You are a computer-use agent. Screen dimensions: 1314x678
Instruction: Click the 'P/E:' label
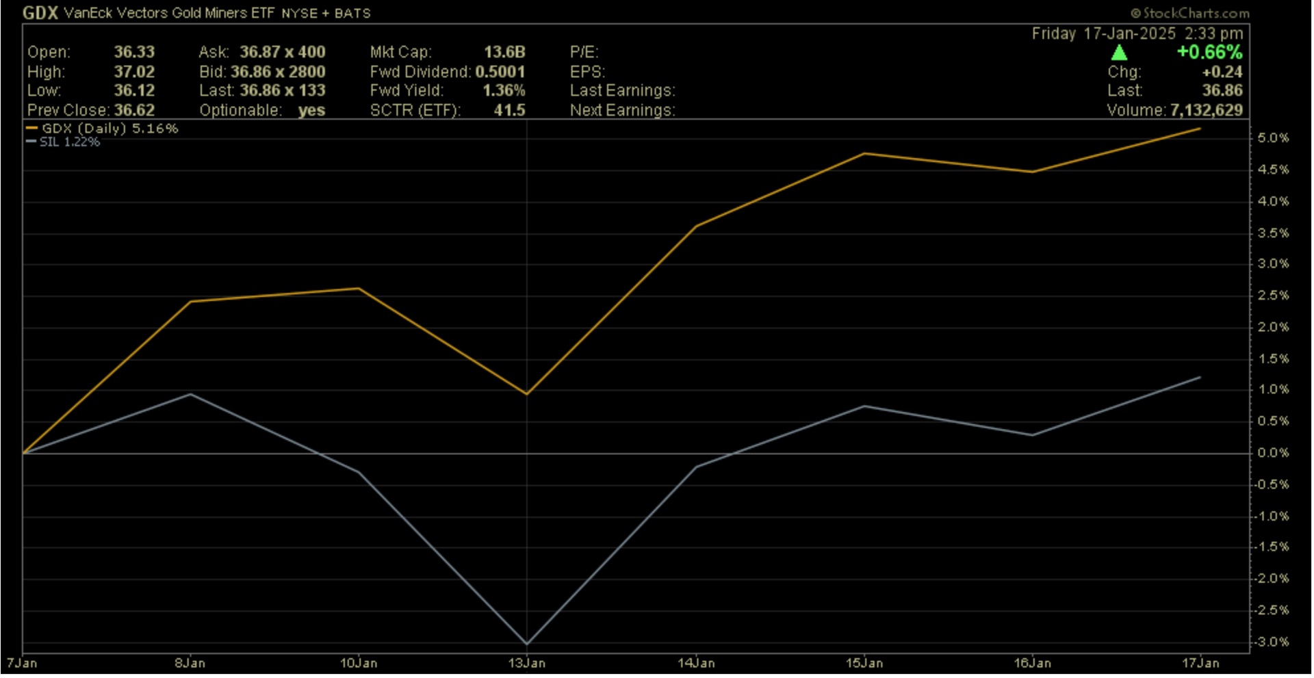point(584,52)
